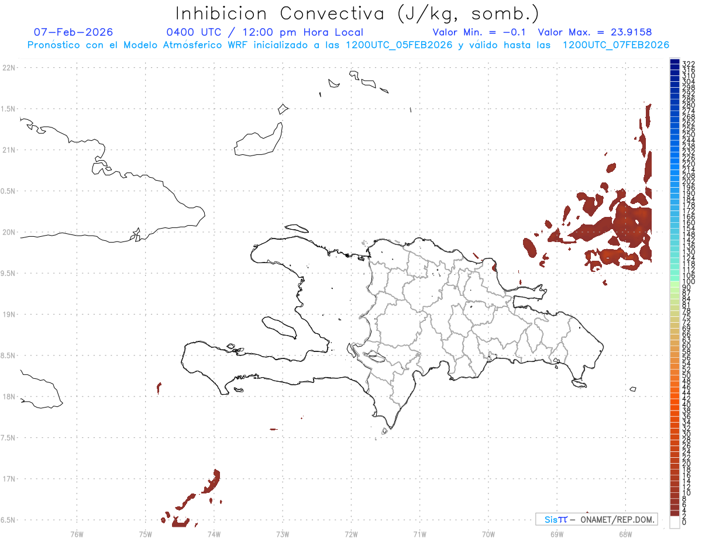Click the '70W' longitude label
702x542 pixels.
coord(488,534)
